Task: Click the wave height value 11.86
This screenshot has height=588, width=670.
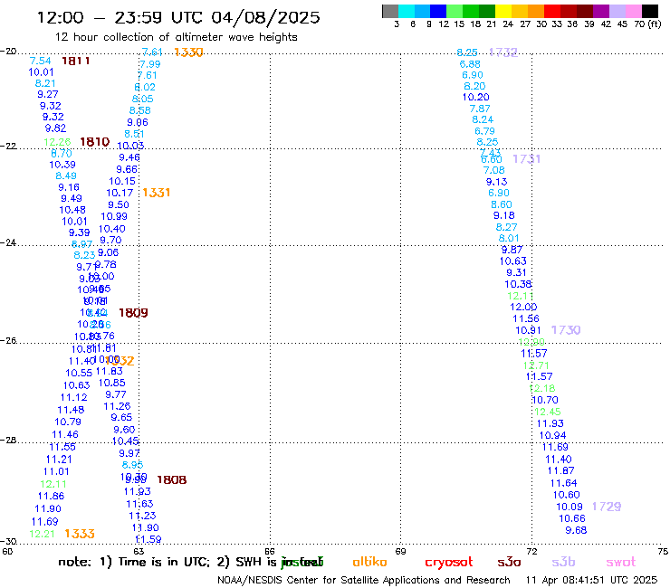Action: click(51, 496)
